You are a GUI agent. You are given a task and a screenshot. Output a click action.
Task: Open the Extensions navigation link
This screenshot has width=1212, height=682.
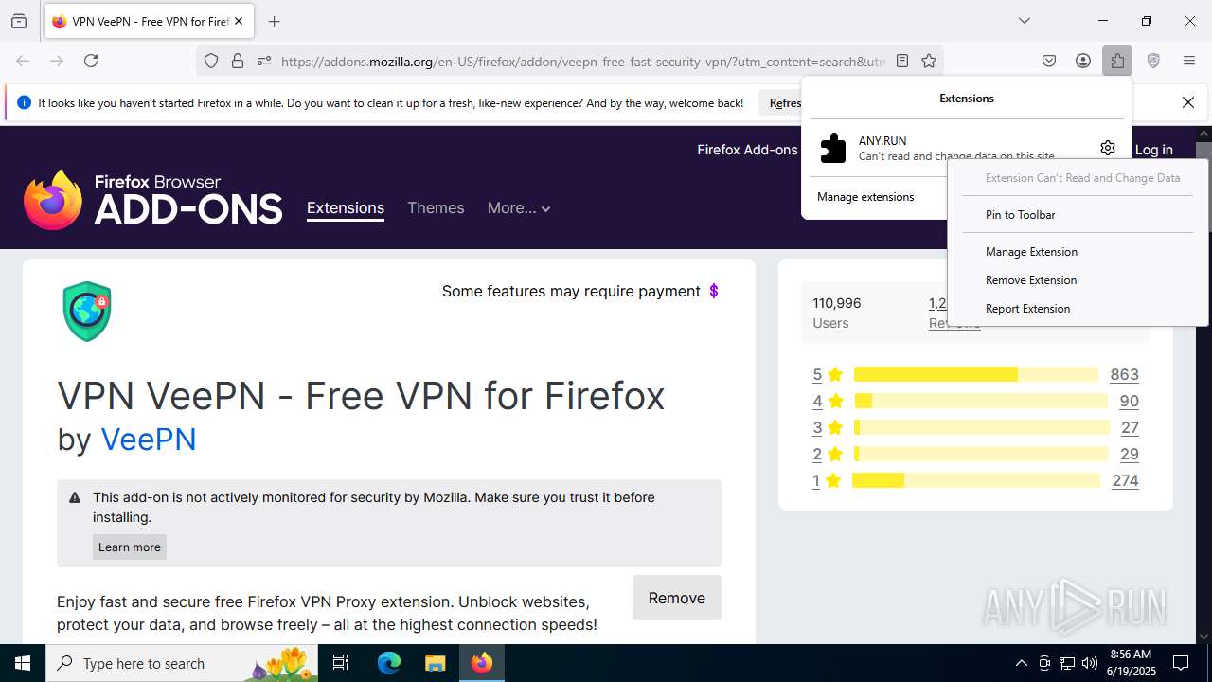[x=346, y=208]
